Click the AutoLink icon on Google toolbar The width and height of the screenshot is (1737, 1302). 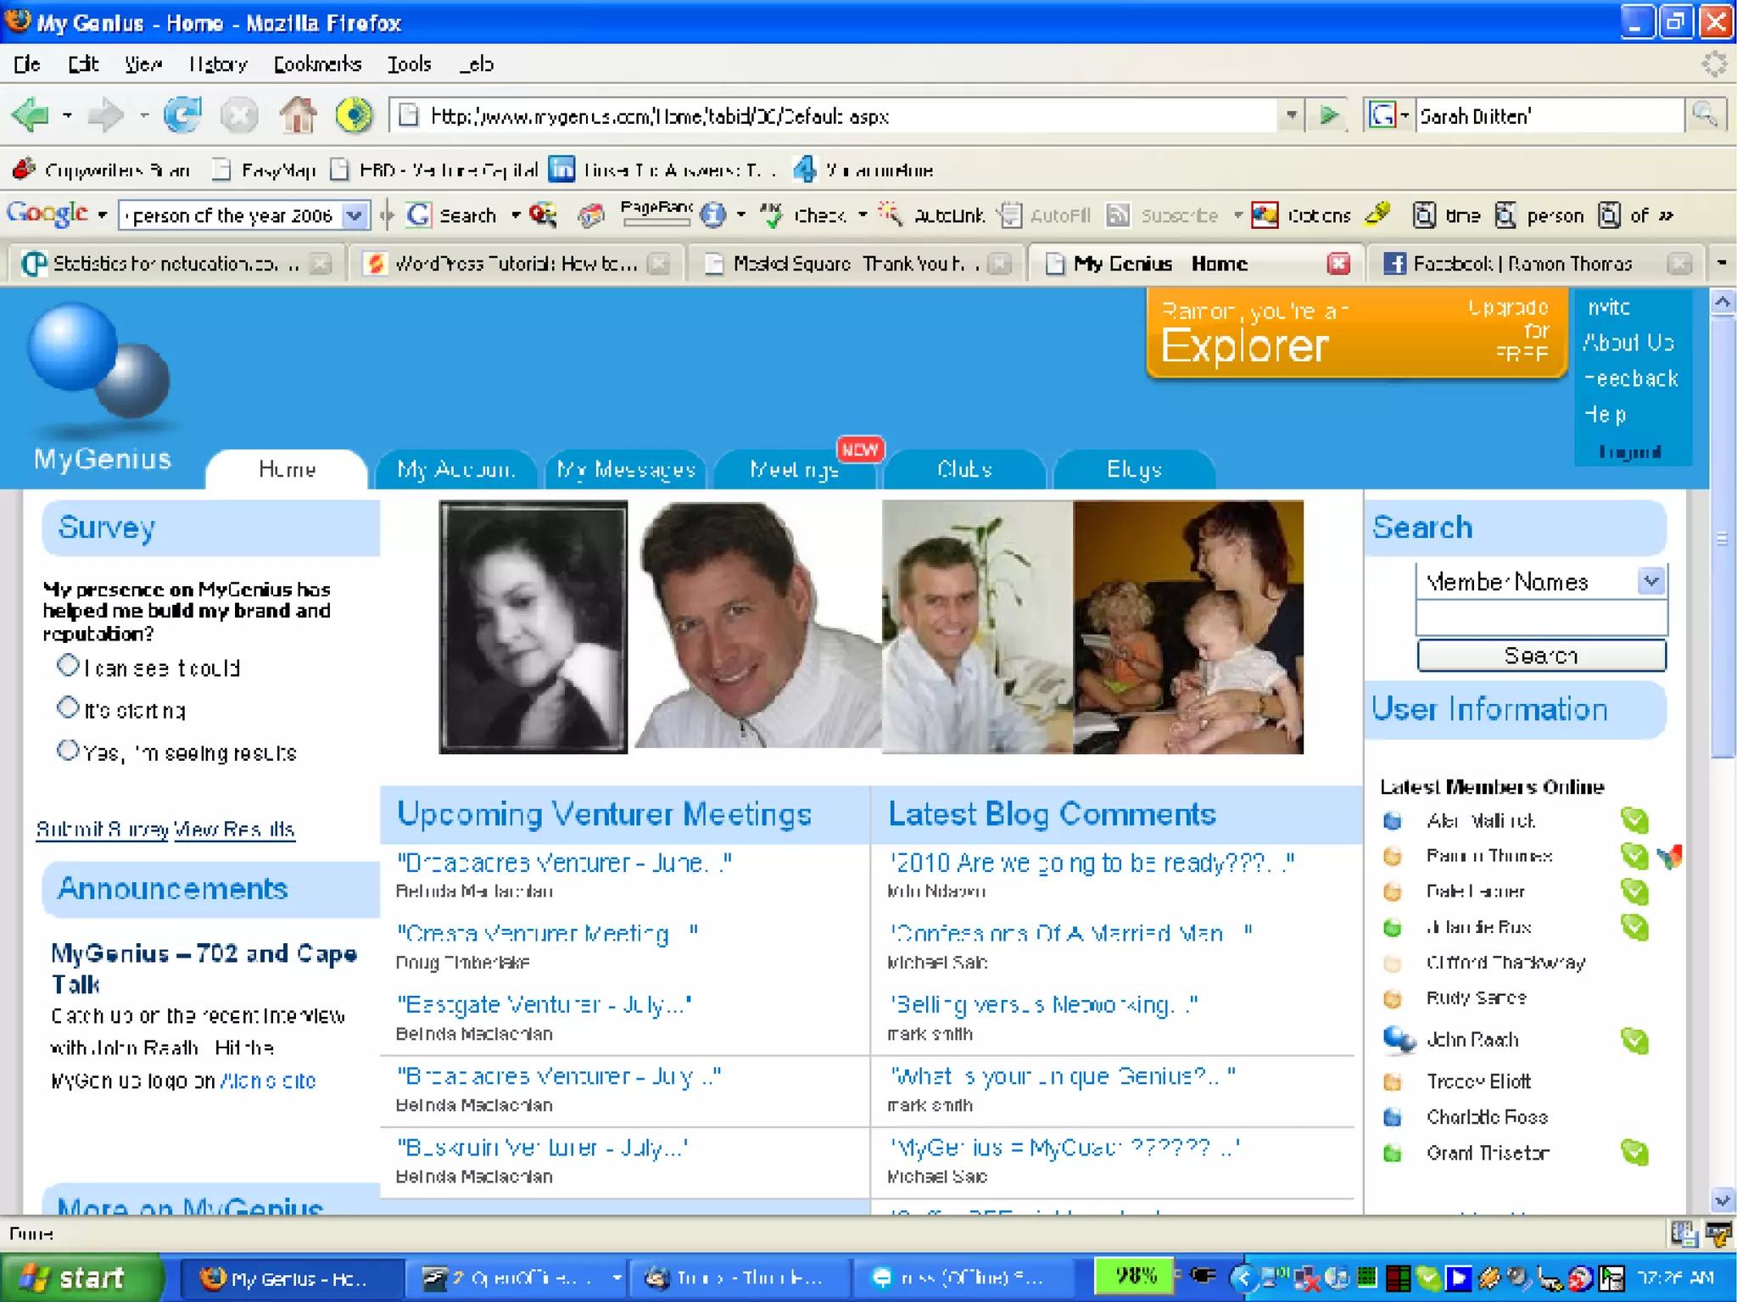tap(891, 215)
